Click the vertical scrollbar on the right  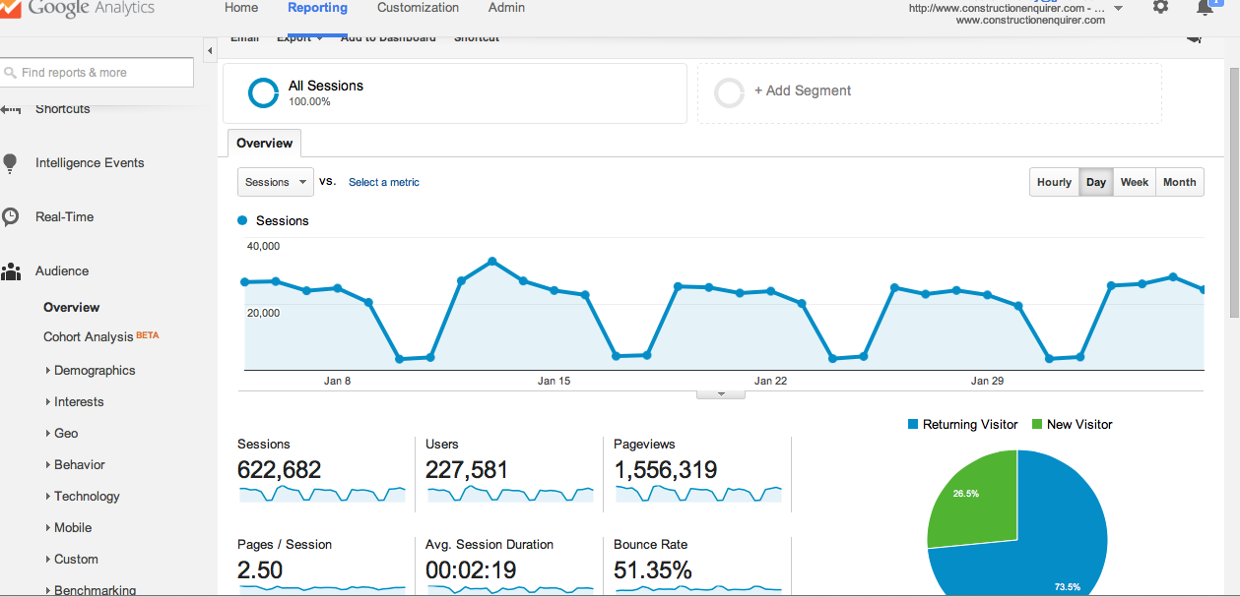tap(1234, 192)
